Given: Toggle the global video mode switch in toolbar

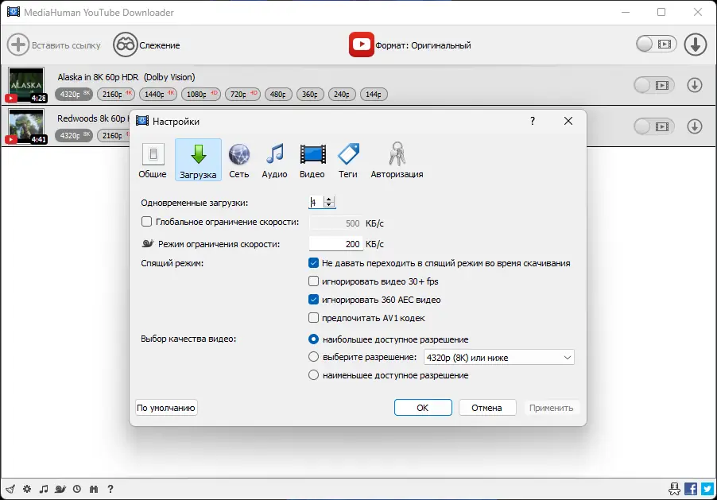Looking at the screenshot, I should (656, 44).
